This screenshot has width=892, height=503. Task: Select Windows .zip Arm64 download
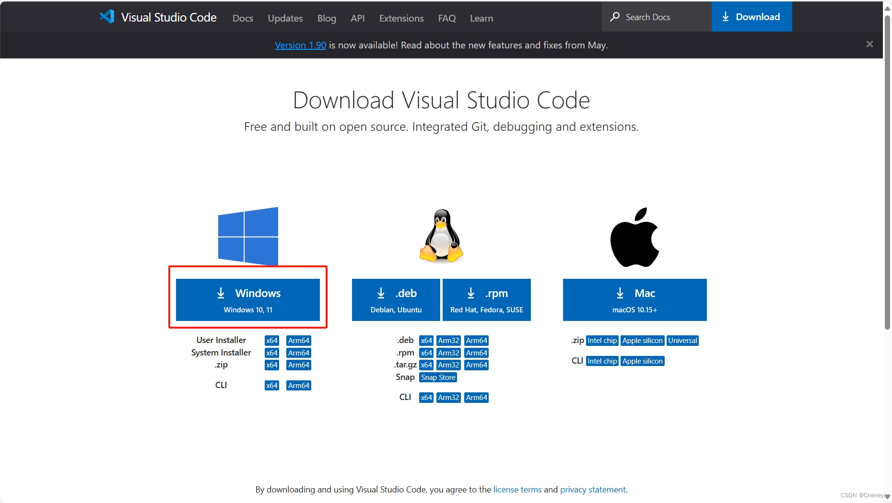299,365
